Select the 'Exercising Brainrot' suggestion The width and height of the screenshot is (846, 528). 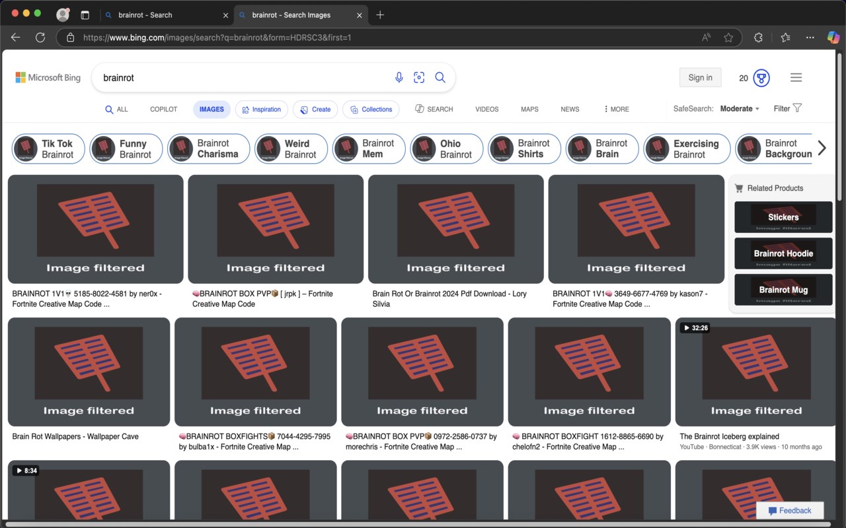(x=687, y=148)
